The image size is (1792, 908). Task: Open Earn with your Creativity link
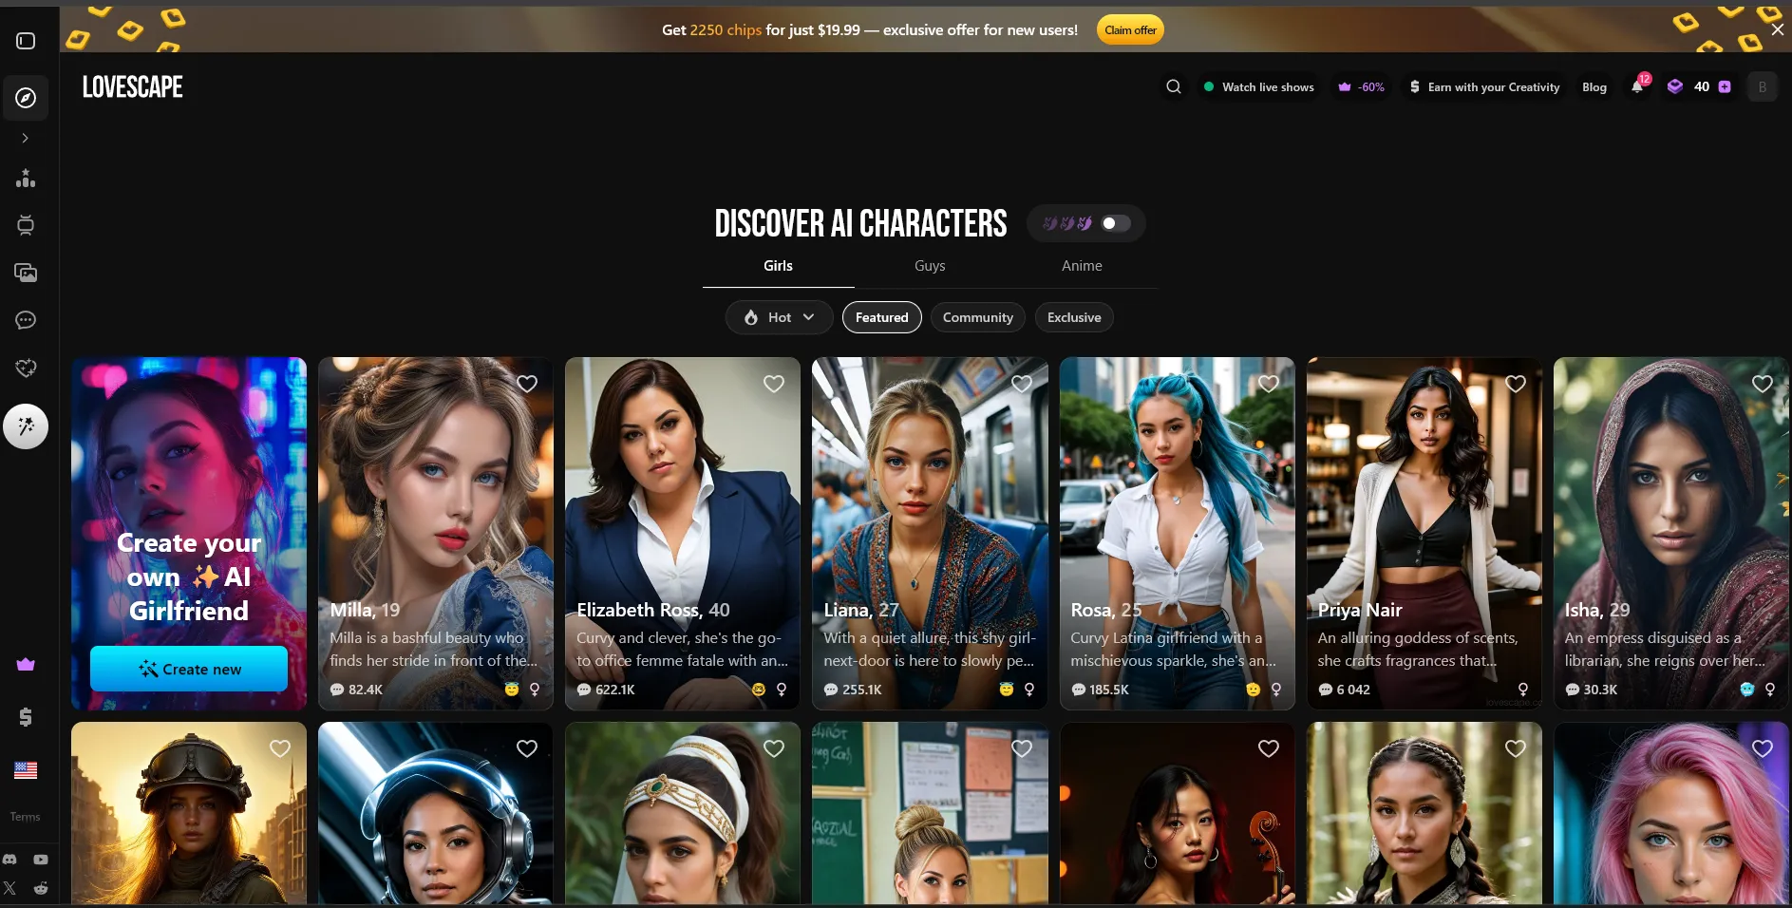pos(1484,86)
